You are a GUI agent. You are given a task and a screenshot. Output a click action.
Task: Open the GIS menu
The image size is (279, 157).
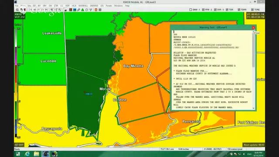point(102,6)
